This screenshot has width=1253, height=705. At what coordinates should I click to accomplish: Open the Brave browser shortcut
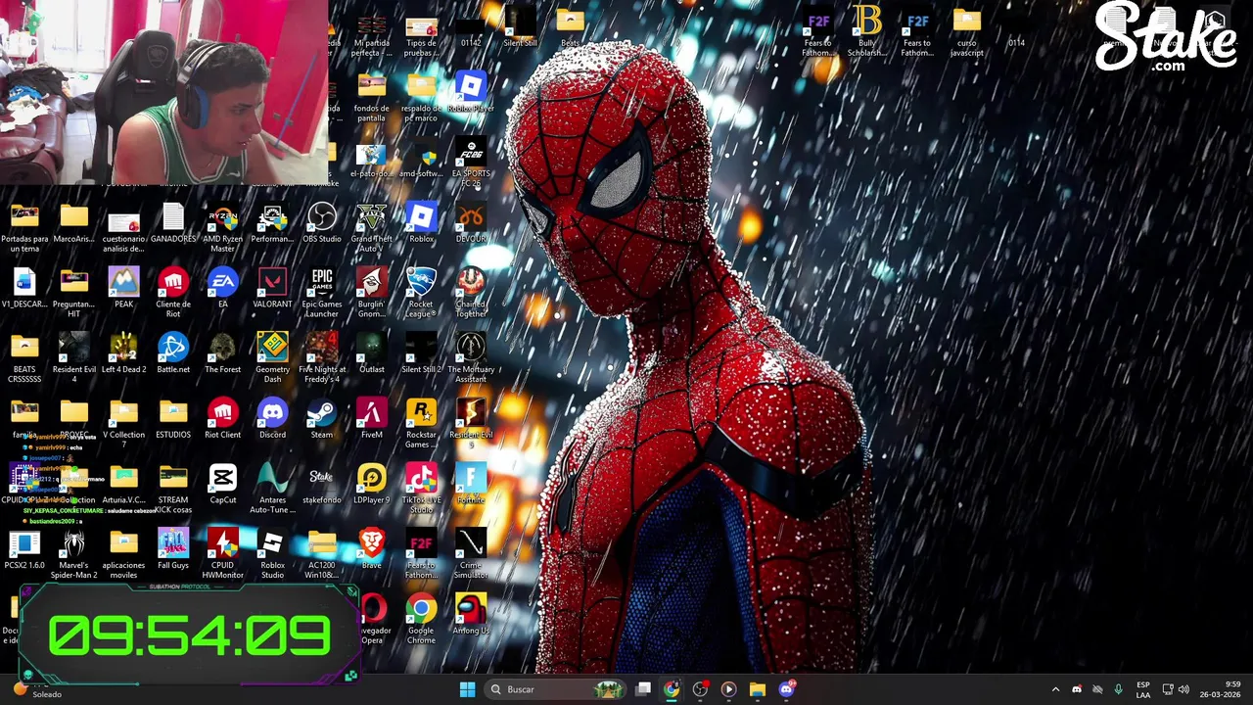372,549
